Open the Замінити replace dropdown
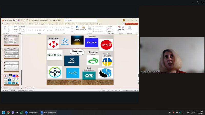This screenshot has height=115, width=205. pyautogui.click(x=111, y=29)
